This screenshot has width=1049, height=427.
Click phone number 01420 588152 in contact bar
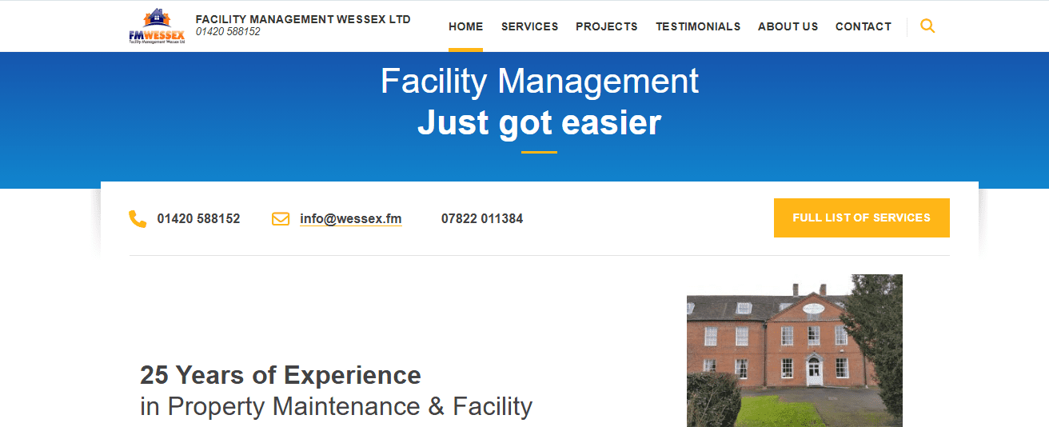[x=198, y=219]
